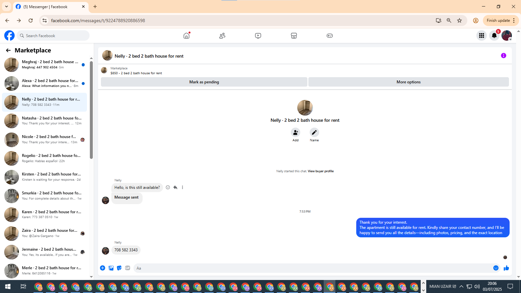The image size is (521, 293).
Task: Open Rogelio conversation
Action: click(x=45, y=158)
